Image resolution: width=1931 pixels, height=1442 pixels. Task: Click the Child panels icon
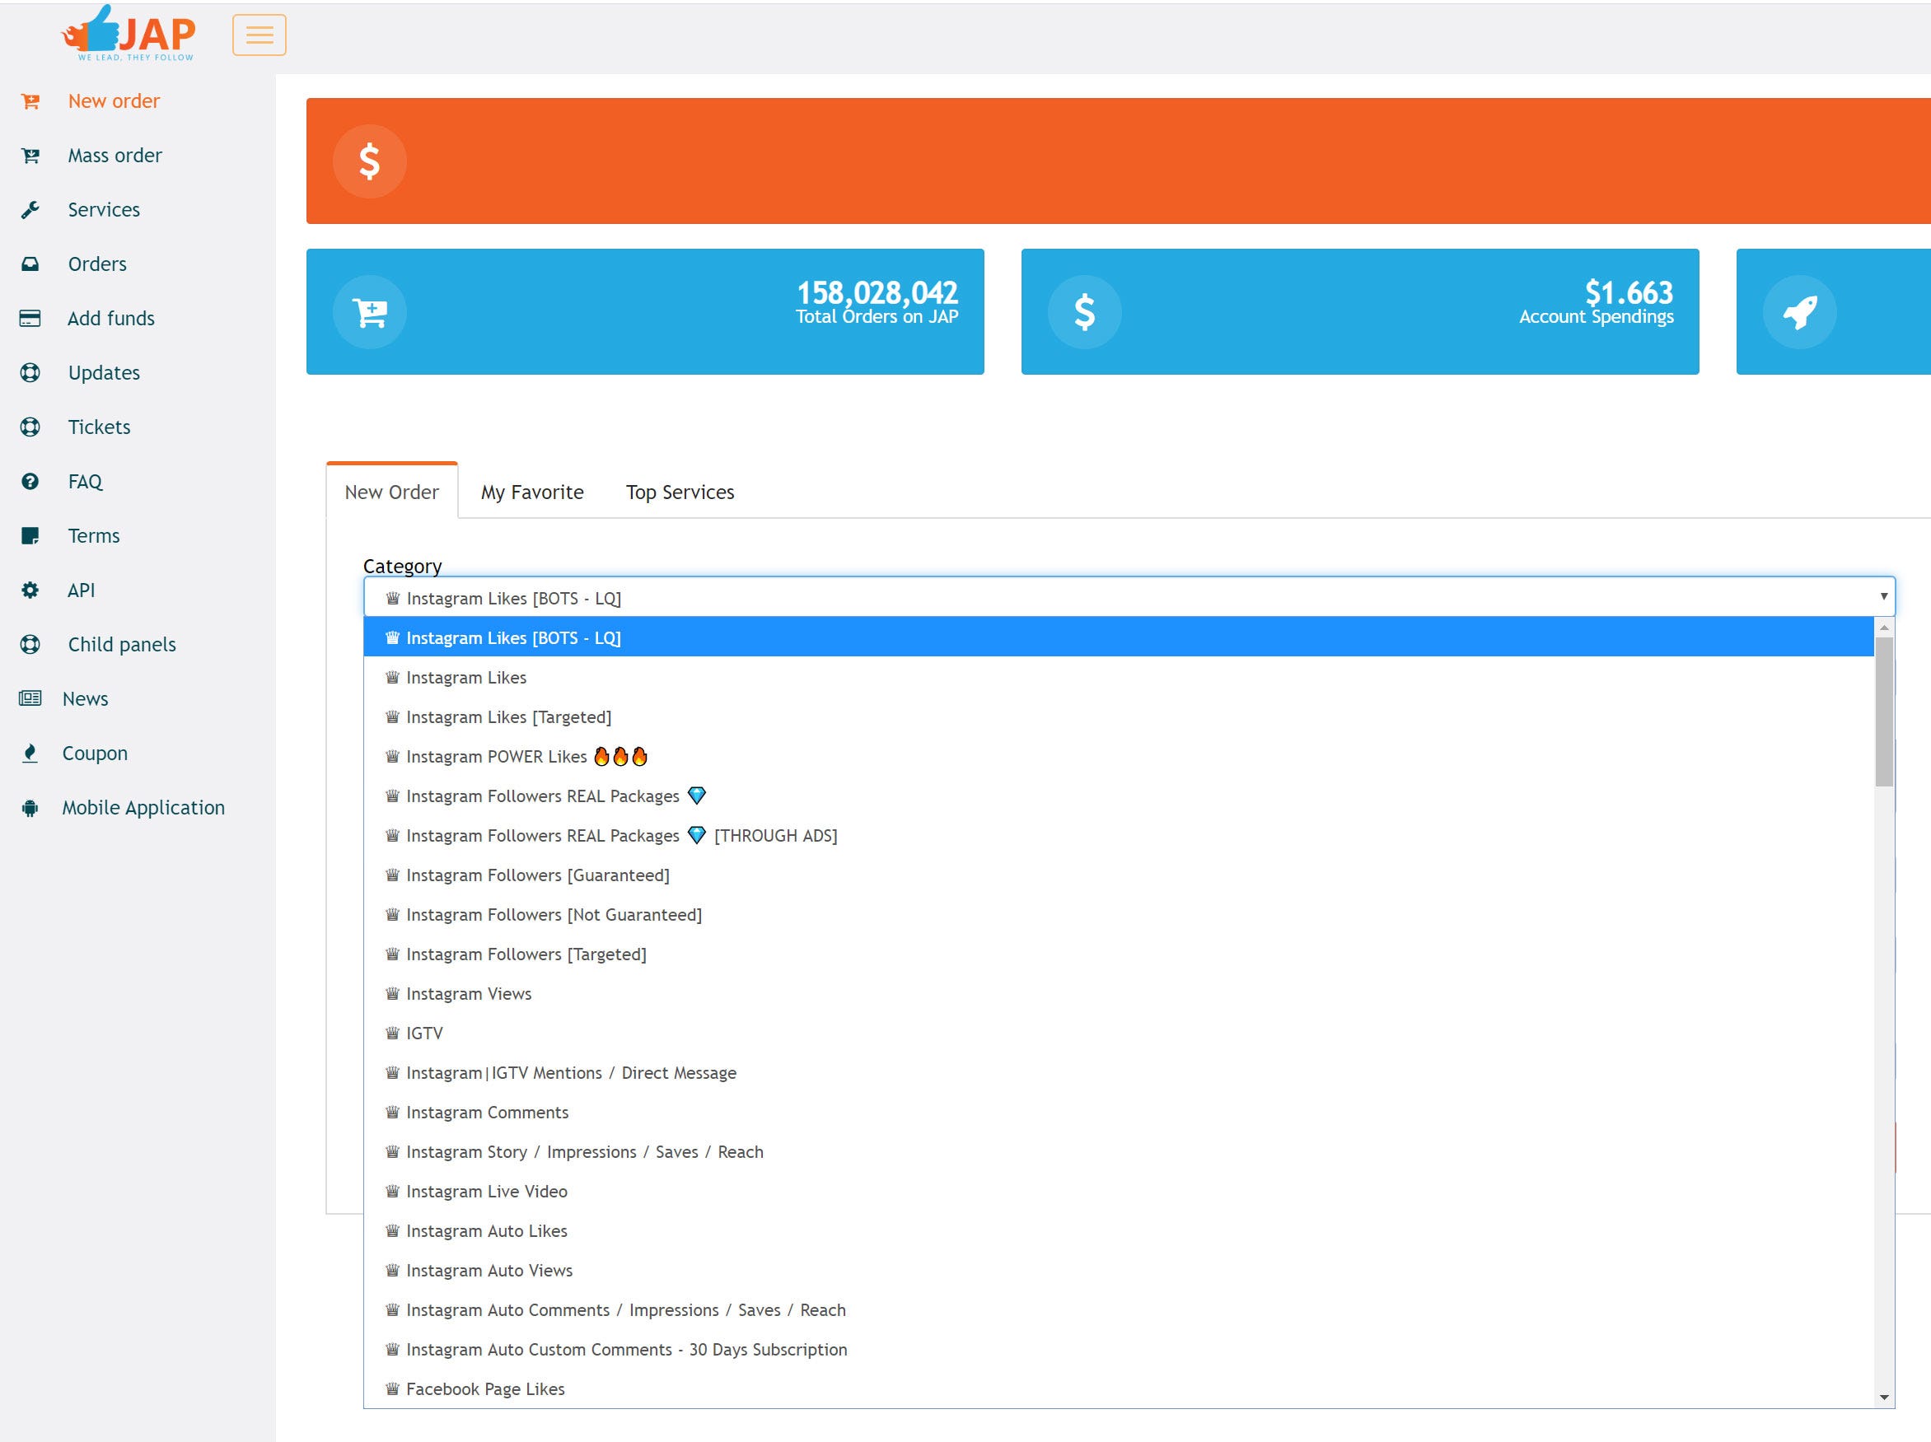[x=30, y=644]
